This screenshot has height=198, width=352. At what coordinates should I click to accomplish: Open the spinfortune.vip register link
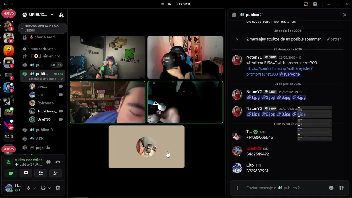click(x=279, y=71)
